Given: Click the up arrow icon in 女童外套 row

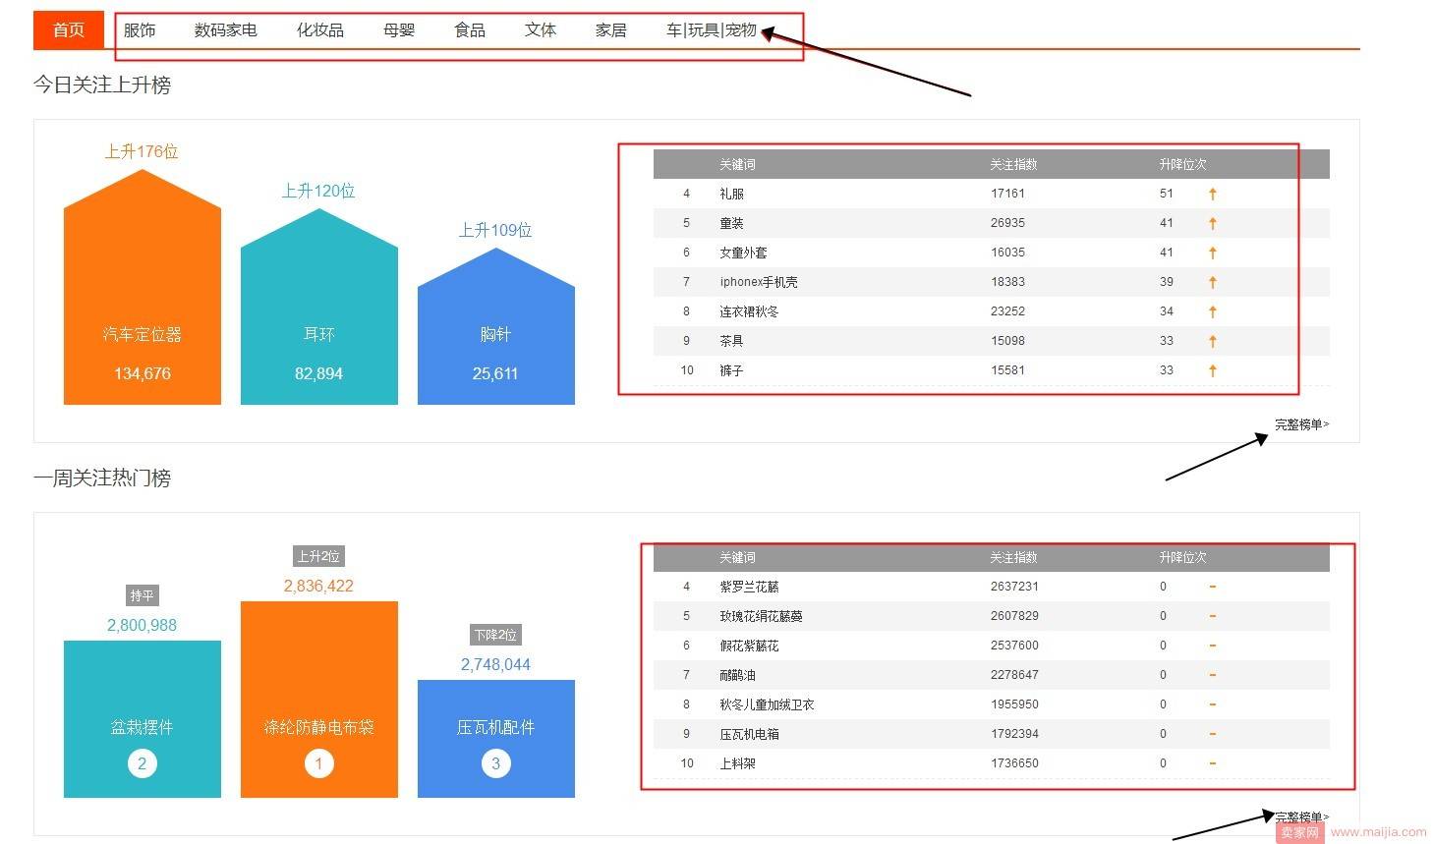Looking at the screenshot, I should click(1213, 253).
